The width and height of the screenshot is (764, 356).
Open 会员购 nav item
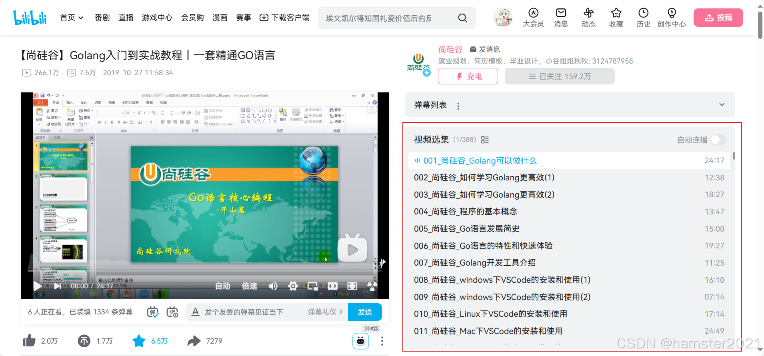(x=192, y=18)
